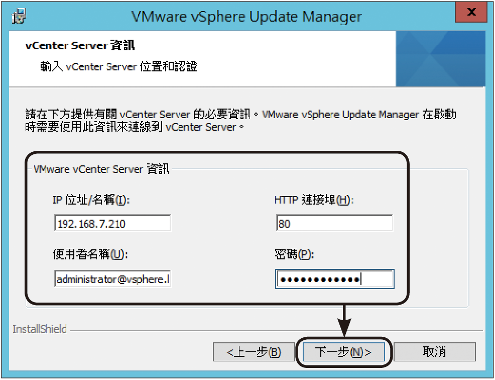Close the VMware vSphere Update Manager dialog

(471, 12)
